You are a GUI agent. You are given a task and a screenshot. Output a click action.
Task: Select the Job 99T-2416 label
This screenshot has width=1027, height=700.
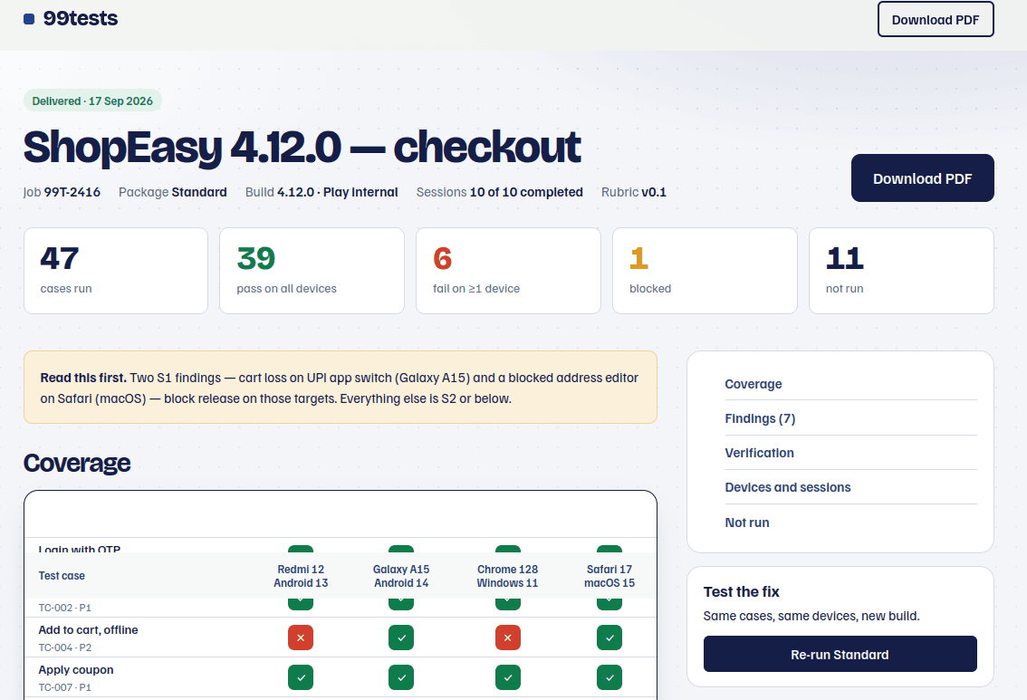62,192
